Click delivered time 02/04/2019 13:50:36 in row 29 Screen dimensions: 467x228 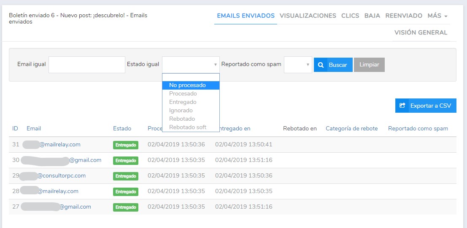click(244, 176)
